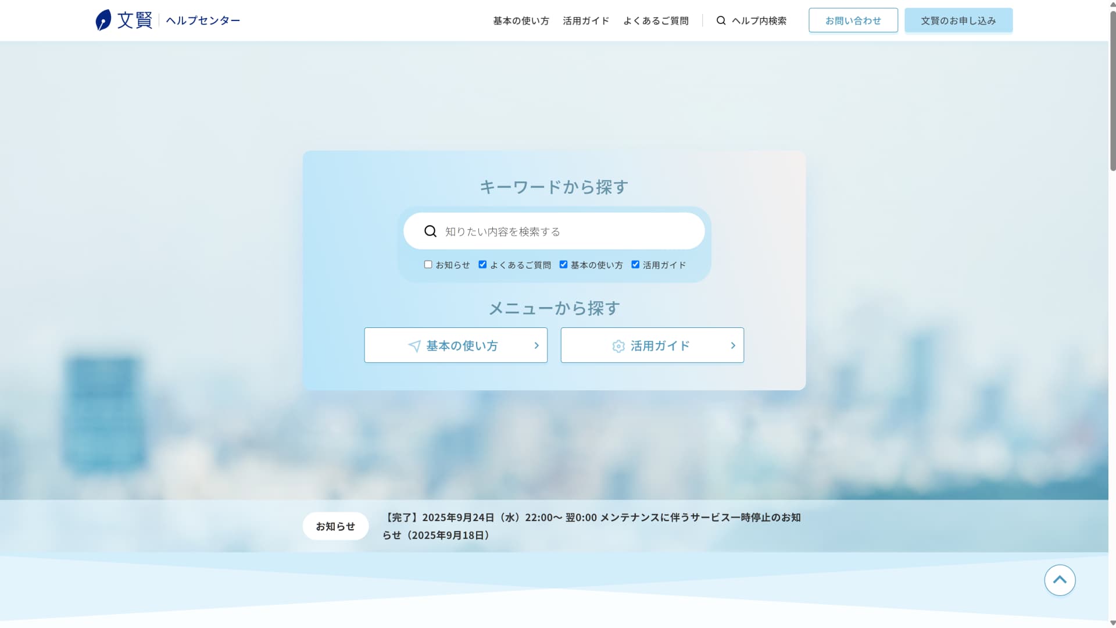1116x628 pixels.
Task: Click the magnifier icon in search box
Action: [x=430, y=231]
